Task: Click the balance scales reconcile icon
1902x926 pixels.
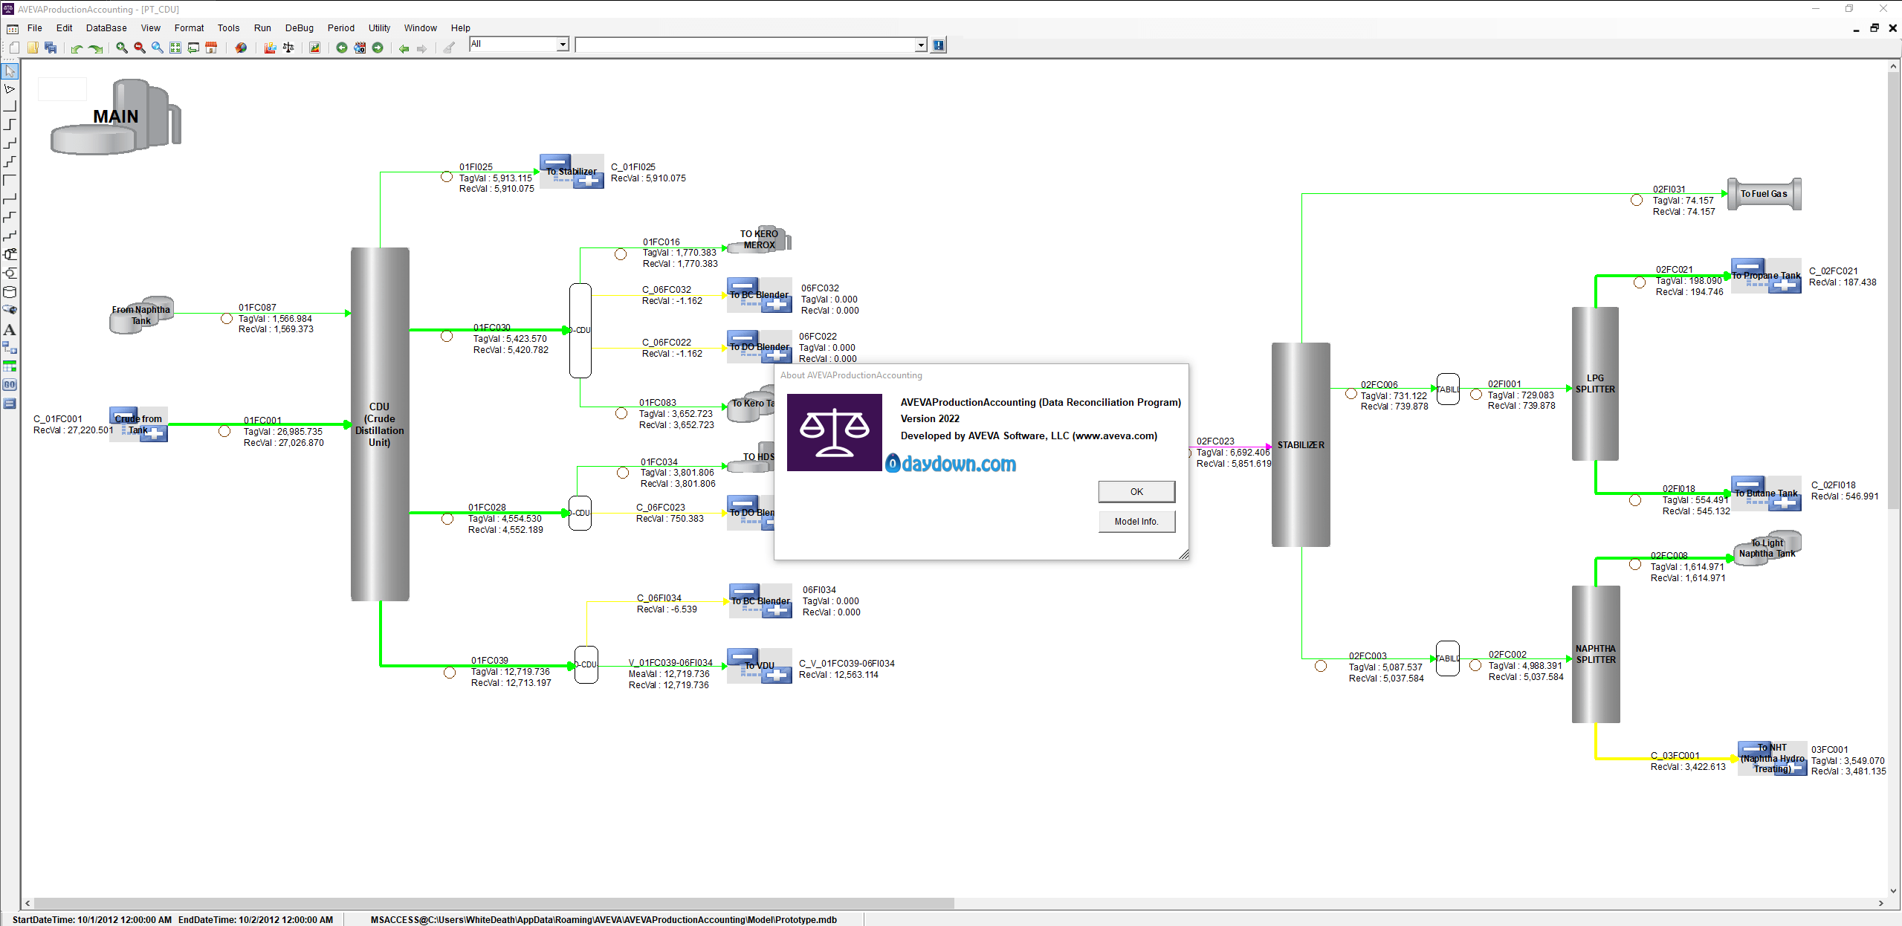Action: point(288,48)
